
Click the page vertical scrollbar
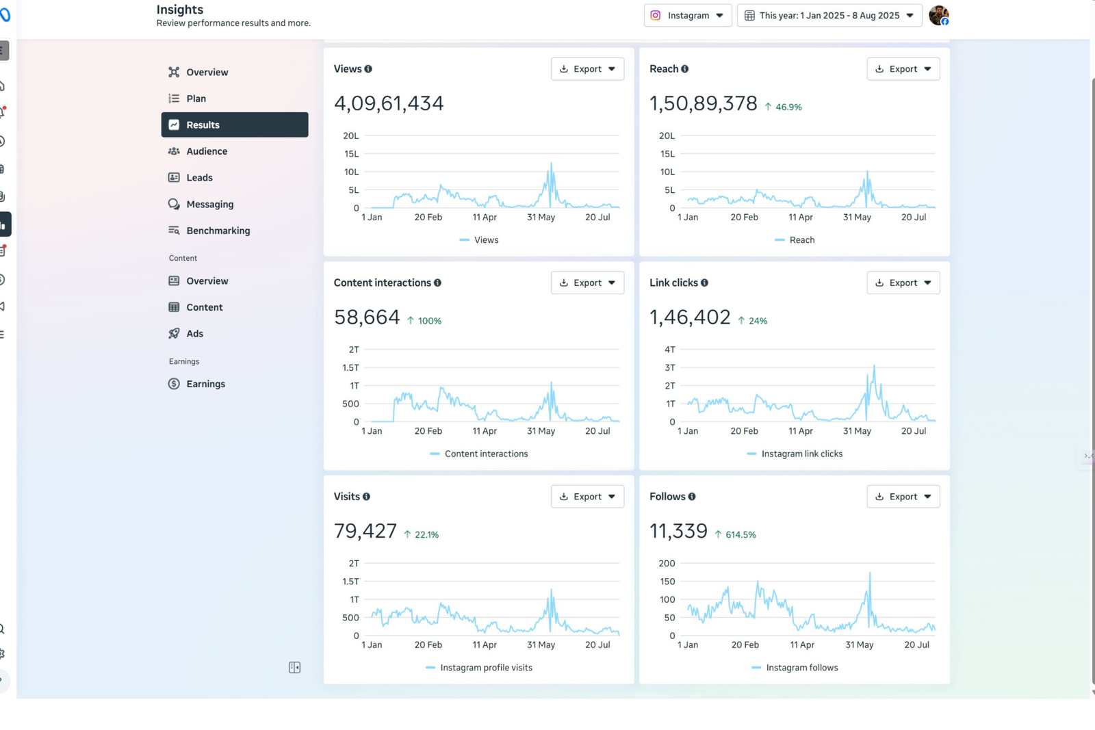pyautogui.click(x=1092, y=342)
